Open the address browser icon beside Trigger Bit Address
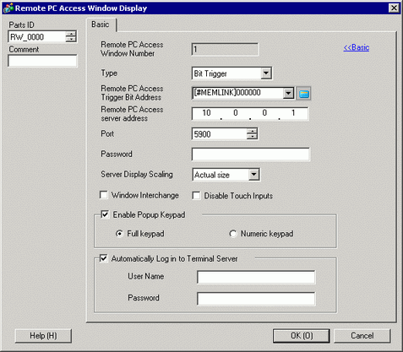This screenshot has height=352, width=403. point(303,94)
